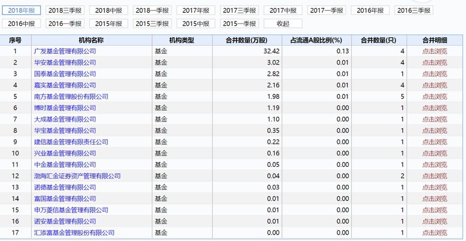Click 点击浏览 in the 渤海汇金 row
Screen dimensions: 466x241
[435, 176]
